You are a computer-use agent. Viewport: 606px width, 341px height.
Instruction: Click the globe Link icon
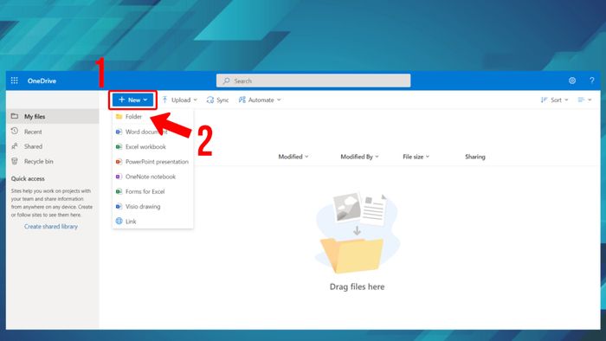(x=119, y=222)
